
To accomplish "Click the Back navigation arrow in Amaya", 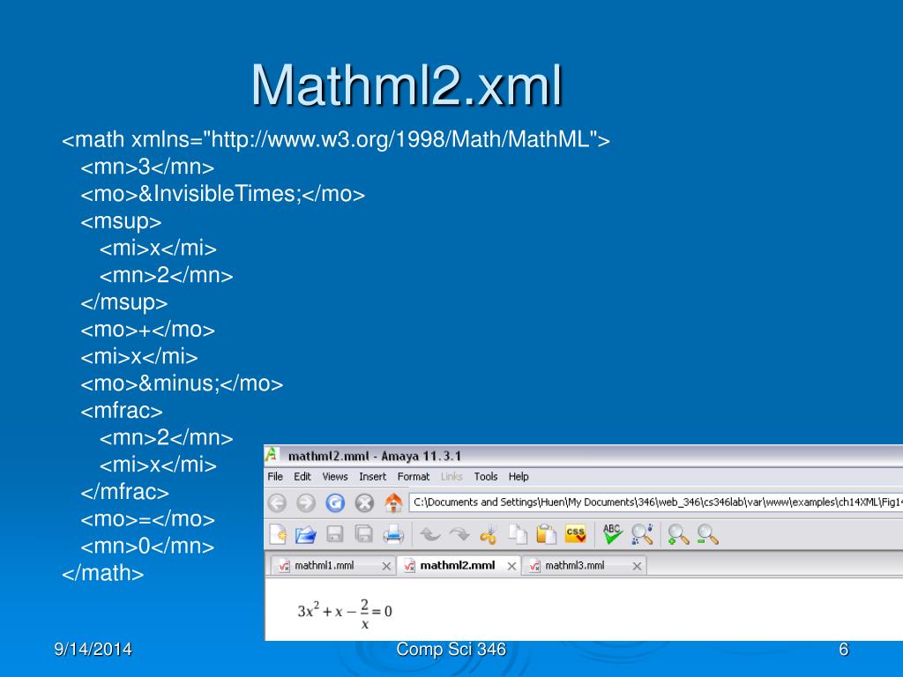I will (x=278, y=502).
